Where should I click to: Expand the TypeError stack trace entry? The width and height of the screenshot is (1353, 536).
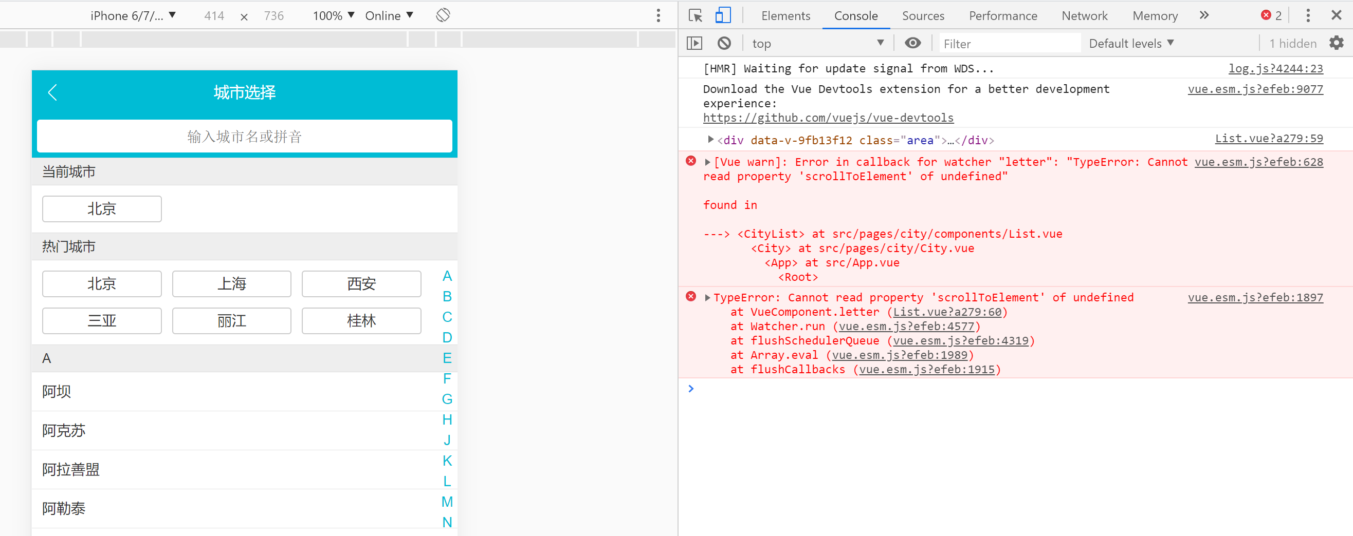pos(707,297)
